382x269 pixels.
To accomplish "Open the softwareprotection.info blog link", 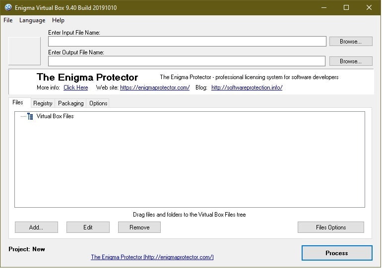I will pyautogui.click(x=247, y=88).
